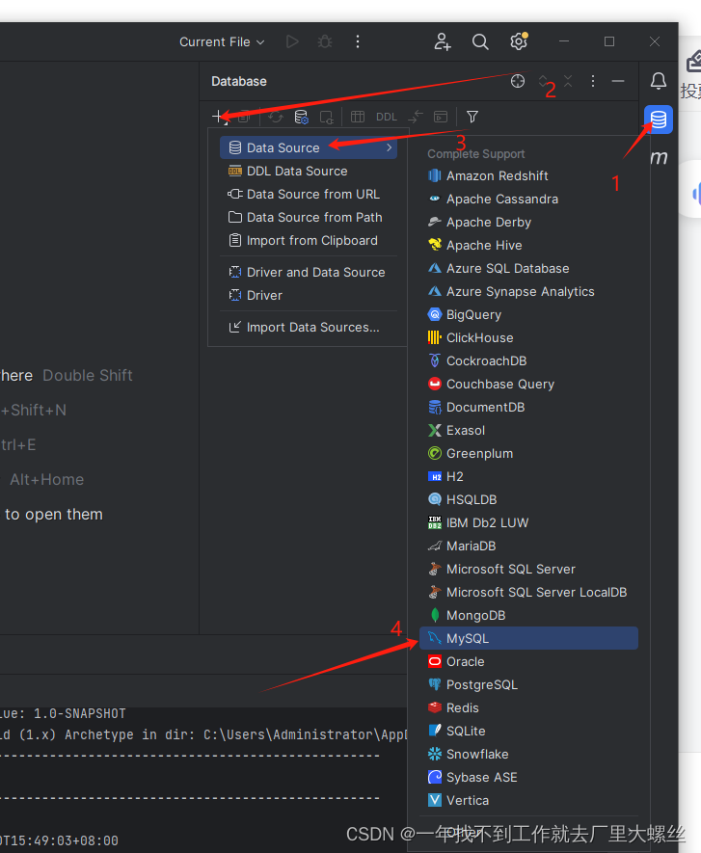The height and width of the screenshot is (853, 701).
Task: Choose Data Source from URL
Action: 308,194
